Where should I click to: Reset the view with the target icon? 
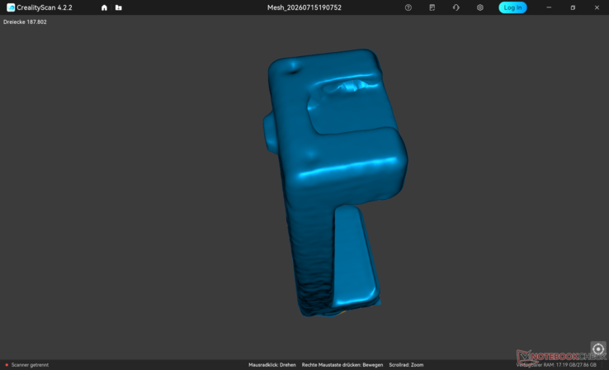pos(598,349)
